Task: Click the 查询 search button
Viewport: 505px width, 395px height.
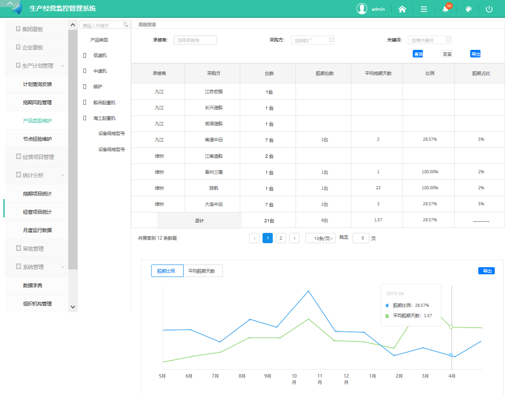Action: (418, 54)
